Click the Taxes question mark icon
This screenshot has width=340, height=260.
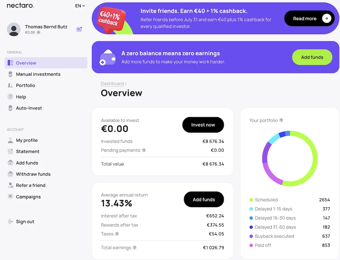[x=117, y=234]
